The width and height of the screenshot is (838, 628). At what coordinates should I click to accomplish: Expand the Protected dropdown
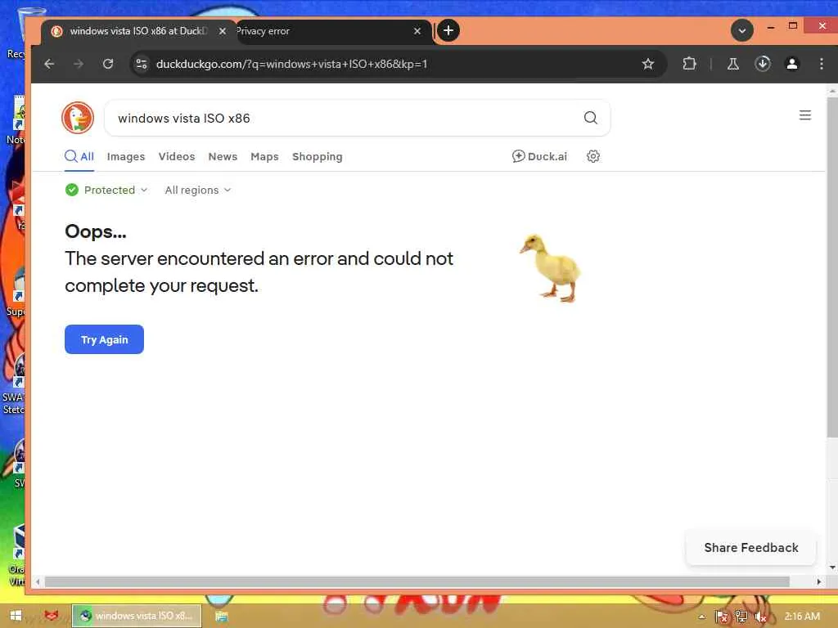106,190
